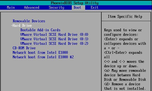Click the help text about Ctrl+Enter expands all

123,55
